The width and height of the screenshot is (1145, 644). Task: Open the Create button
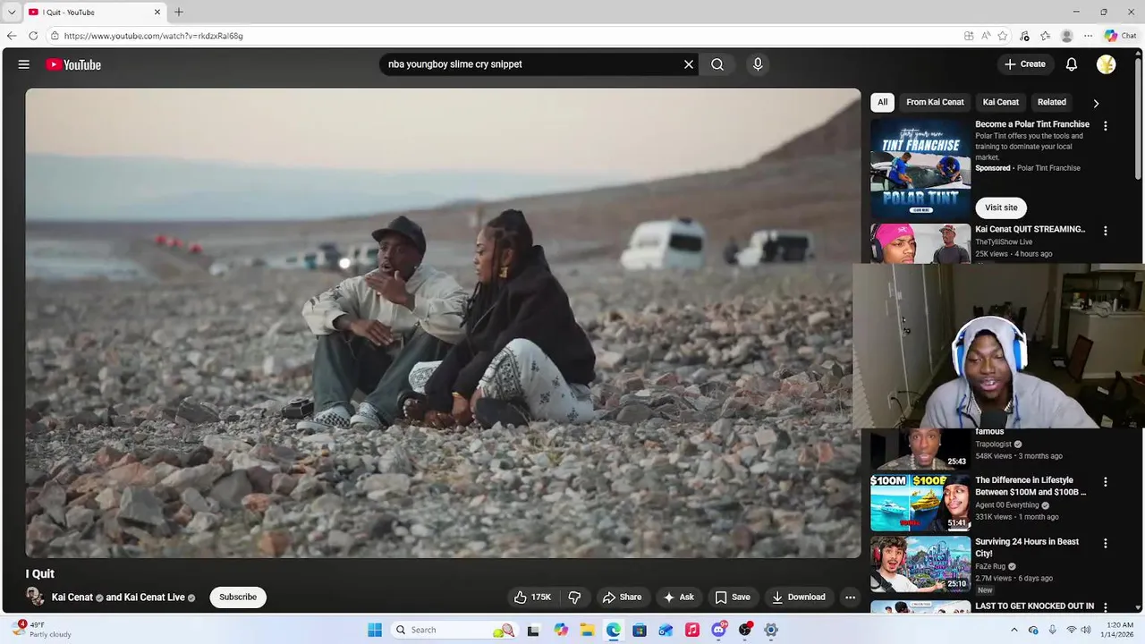point(1025,64)
